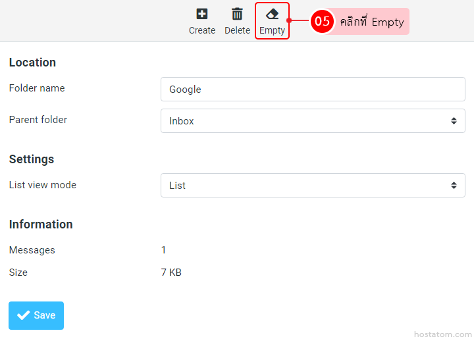This screenshot has height=339, width=474.
Task: Click the 7 KB size value
Action: pos(171,273)
